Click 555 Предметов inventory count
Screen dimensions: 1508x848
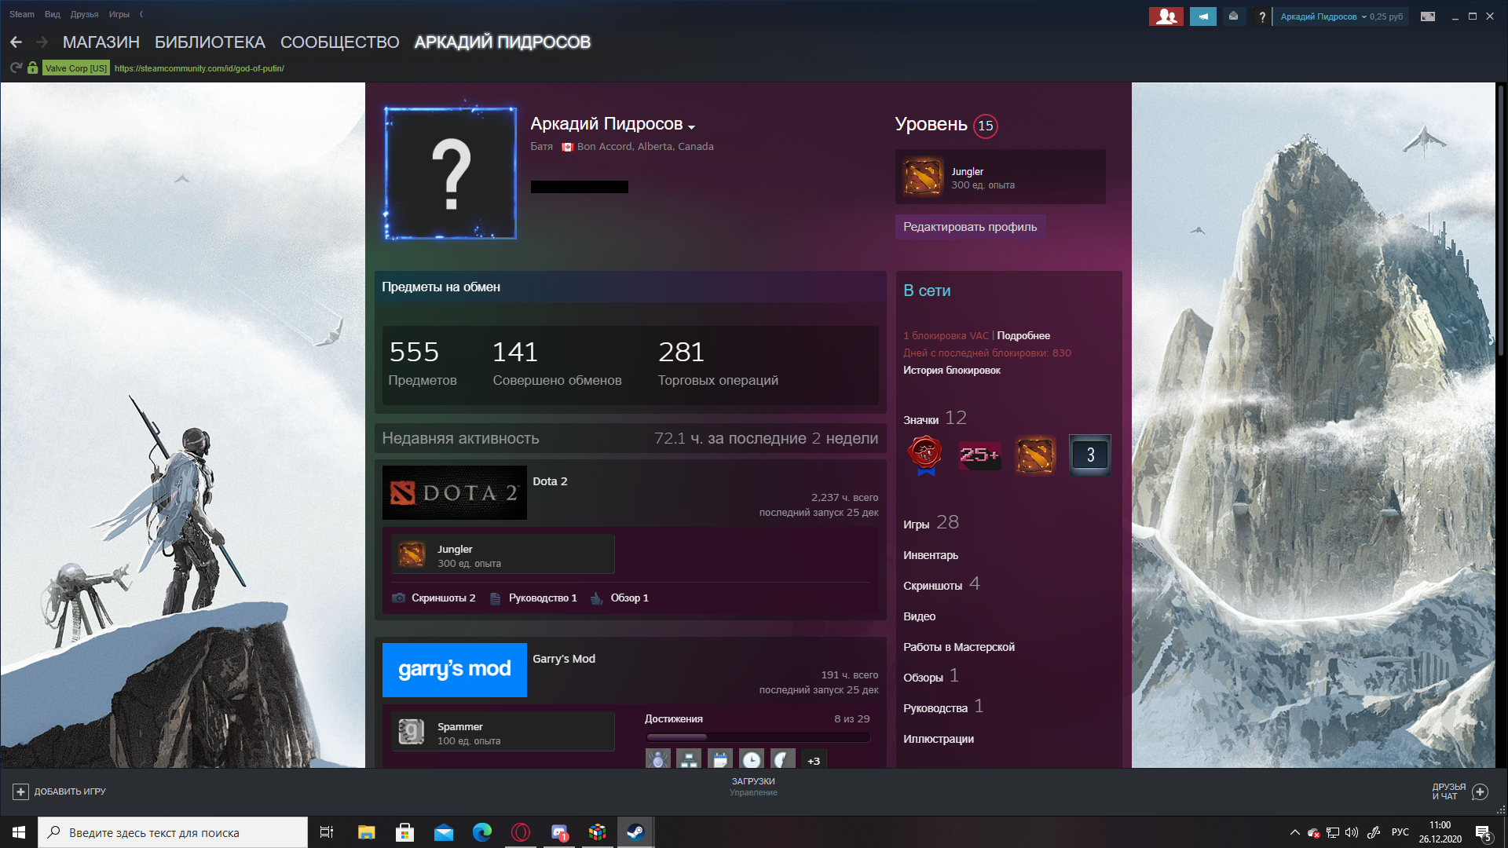click(423, 364)
